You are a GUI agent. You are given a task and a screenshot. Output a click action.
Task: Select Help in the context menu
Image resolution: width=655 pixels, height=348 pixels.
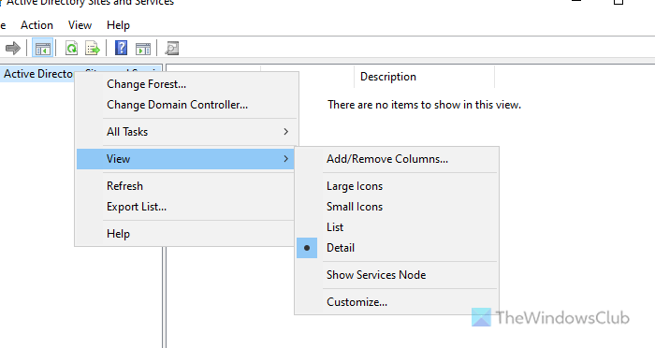pos(186,234)
